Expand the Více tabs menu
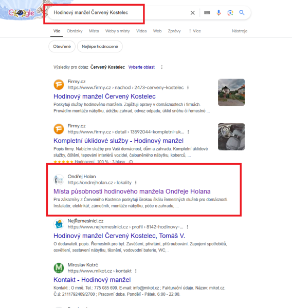Image resolution: width=292 pixels, height=308 pixels. click(195, 31)
